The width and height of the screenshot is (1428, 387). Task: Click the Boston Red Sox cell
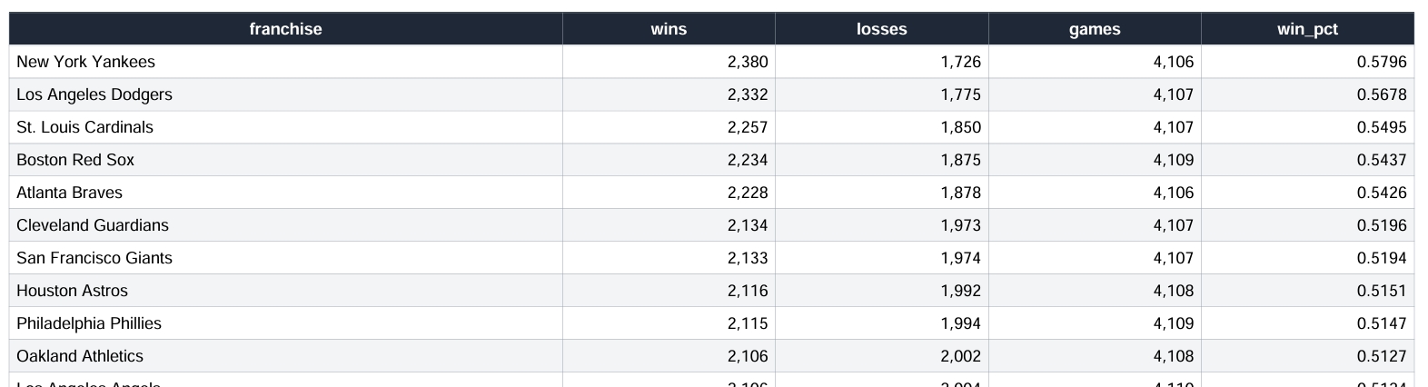tap(75, 160)
